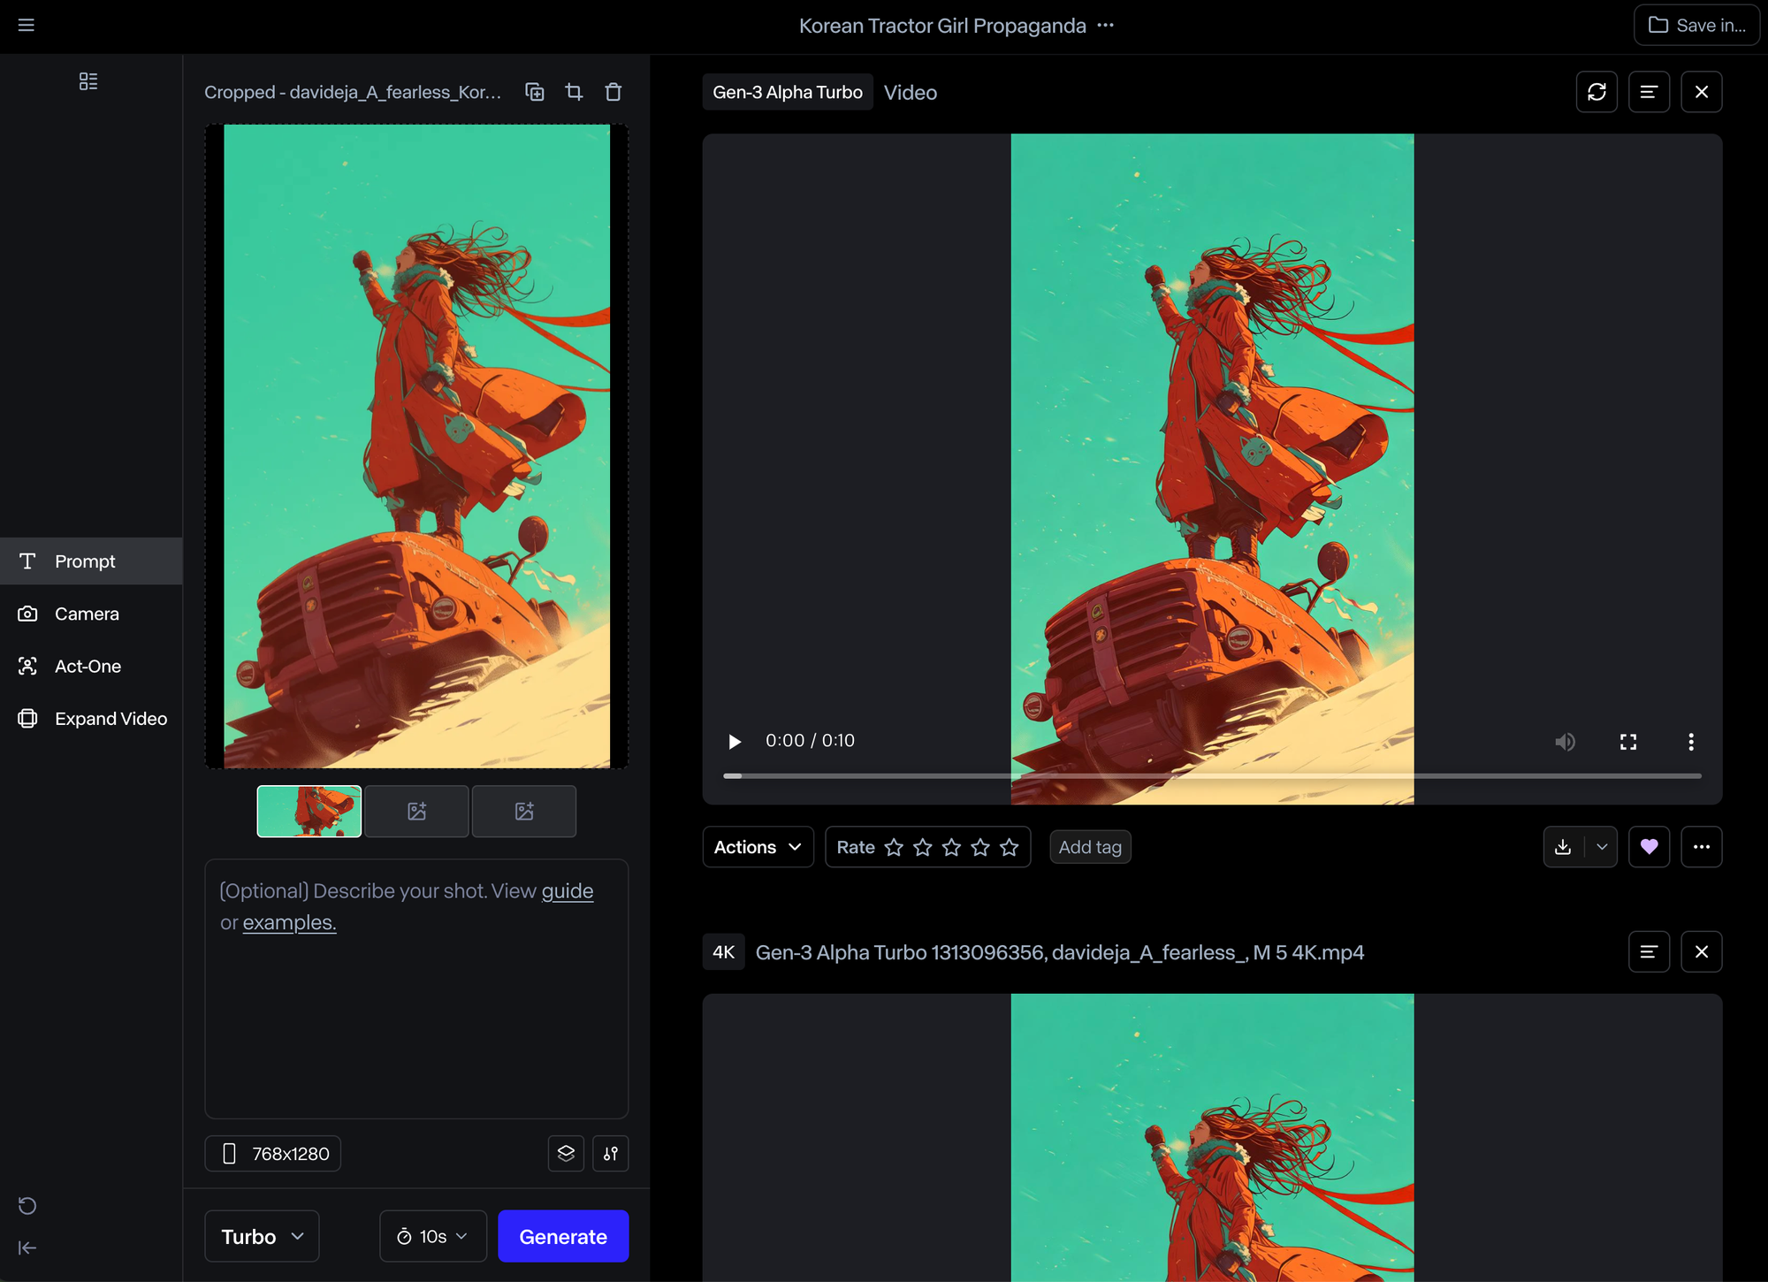Expand the Actions dropdown

pyautogui.click(x=758, y=847)
